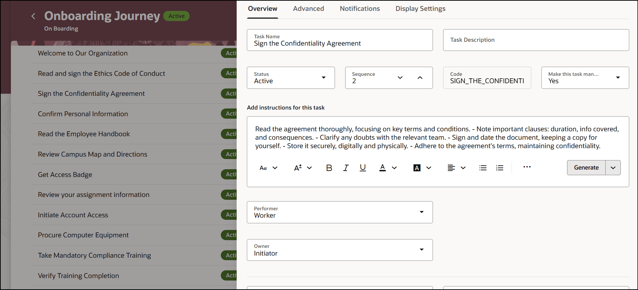Viewport: 638px width, 290px height.
Task: Click the Add instructions for this task label
Action: coord(286,108)
